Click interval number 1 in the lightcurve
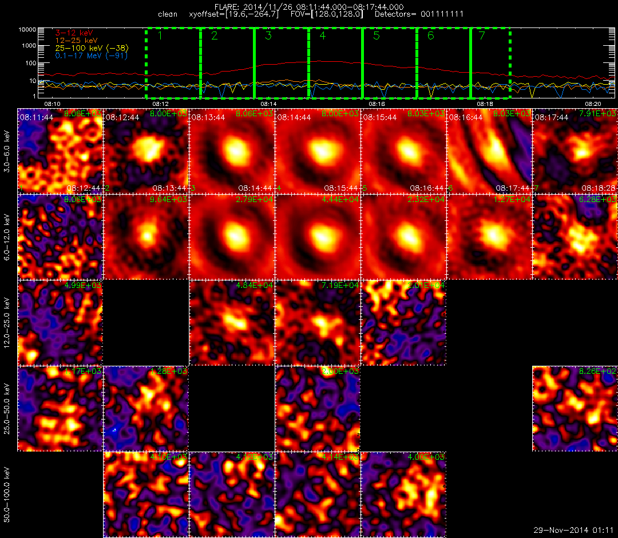Image resolution: width=618 pixels, height=538 pixels. [160, 35]
